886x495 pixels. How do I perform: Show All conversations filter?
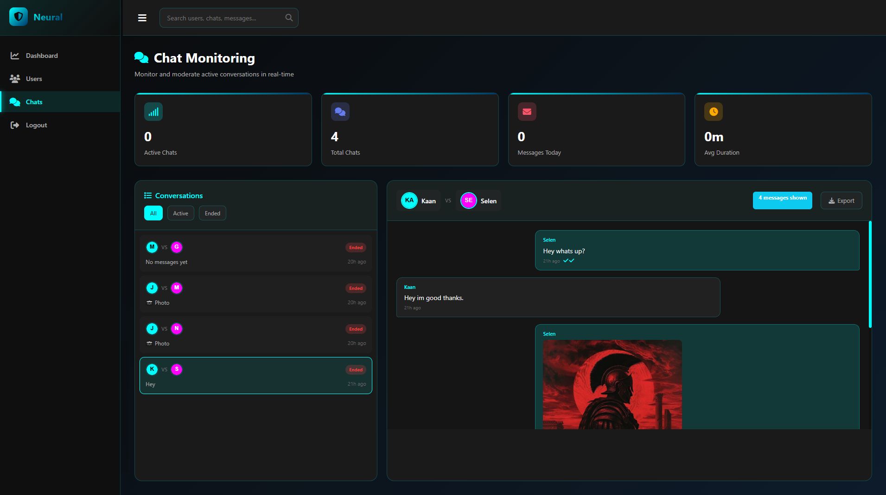pyautogui.click(x=153, y=213)
